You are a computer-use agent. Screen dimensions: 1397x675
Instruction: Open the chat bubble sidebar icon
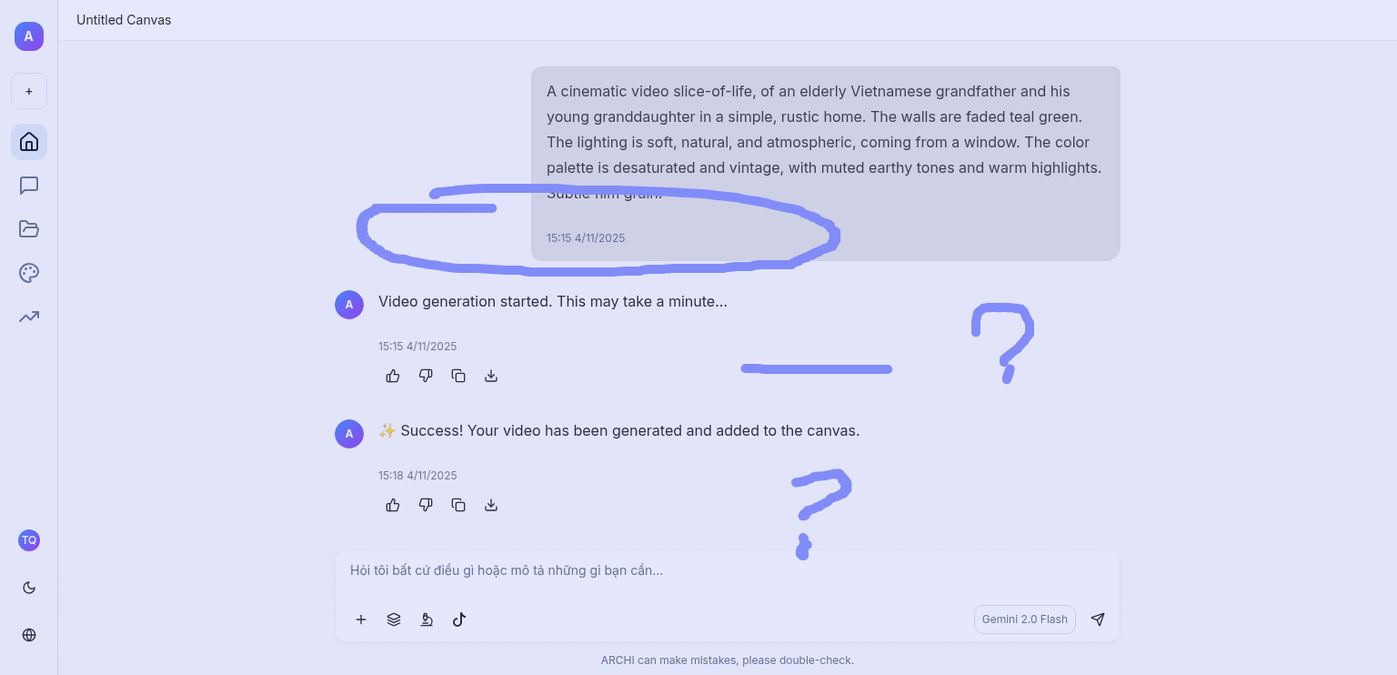[x=29, y=186]
